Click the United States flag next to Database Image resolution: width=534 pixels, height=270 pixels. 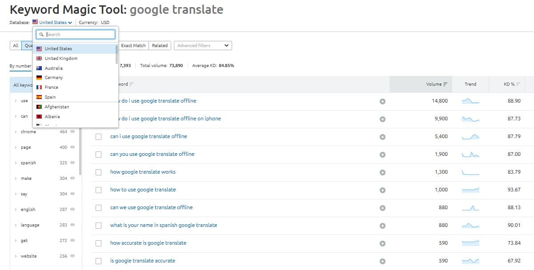click(35, 22)
